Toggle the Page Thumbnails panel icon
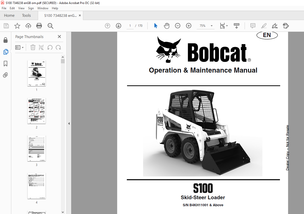This screenshot has height=214, width=304. pyautogui.click(x=6, y=52)
